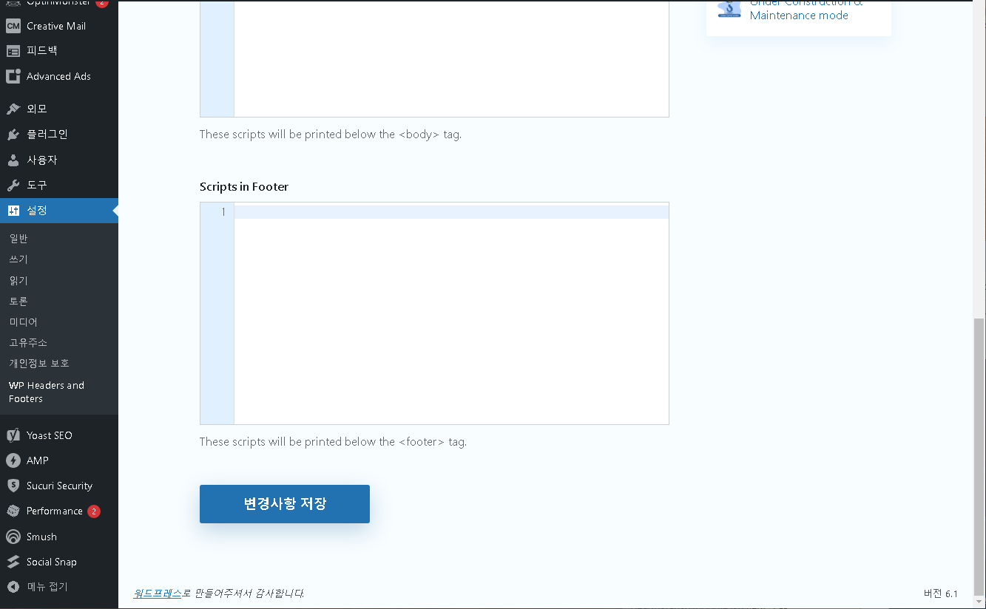Screen dimensions: 986x609
Task: Go to 고유주소 settings
Action: point(28,343)
